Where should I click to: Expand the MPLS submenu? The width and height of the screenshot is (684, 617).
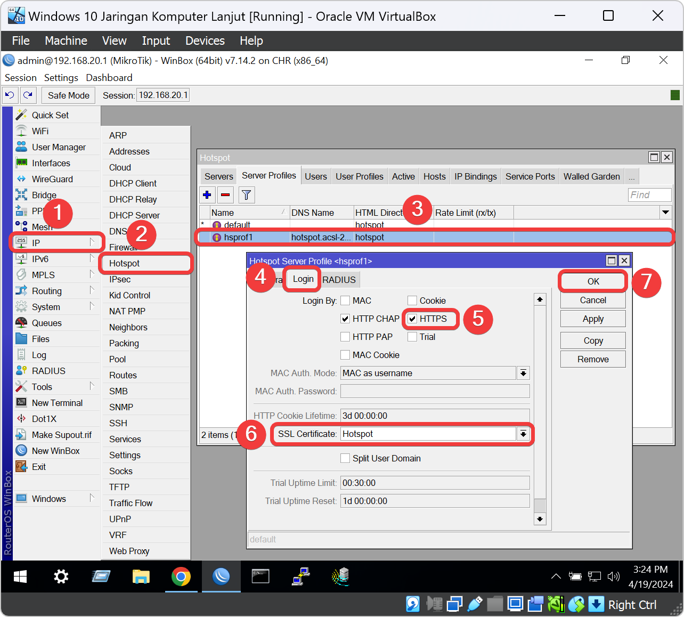tap(92, 274)
